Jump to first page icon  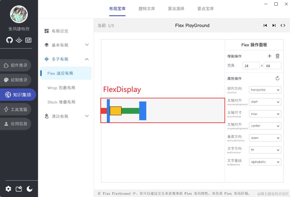coord(265,25)
